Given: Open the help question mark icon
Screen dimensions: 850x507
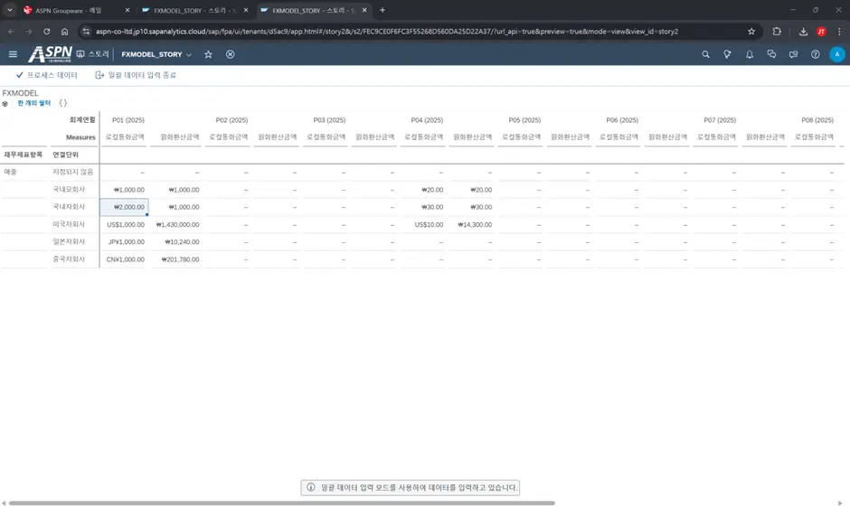Looking at the screenshot, I should 815,54.
